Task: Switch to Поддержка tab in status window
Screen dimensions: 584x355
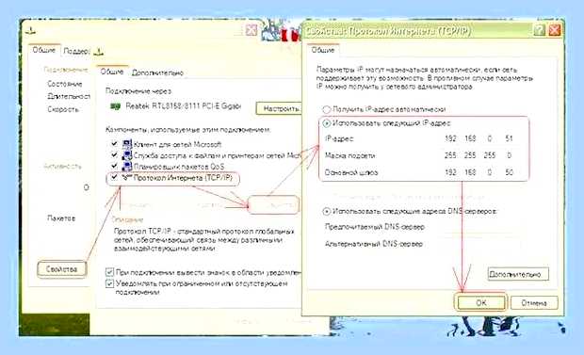Action: [76, 51]
